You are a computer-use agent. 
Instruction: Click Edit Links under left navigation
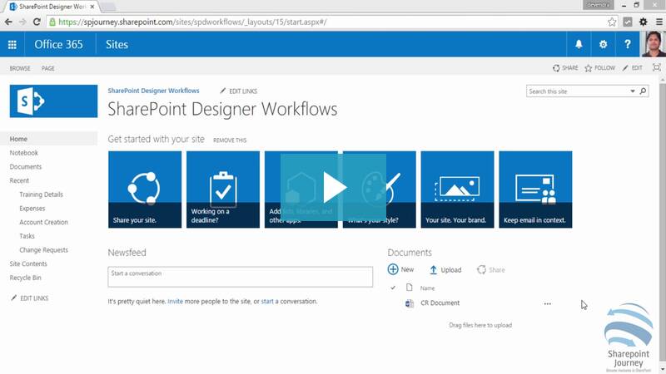pos(30,298)
